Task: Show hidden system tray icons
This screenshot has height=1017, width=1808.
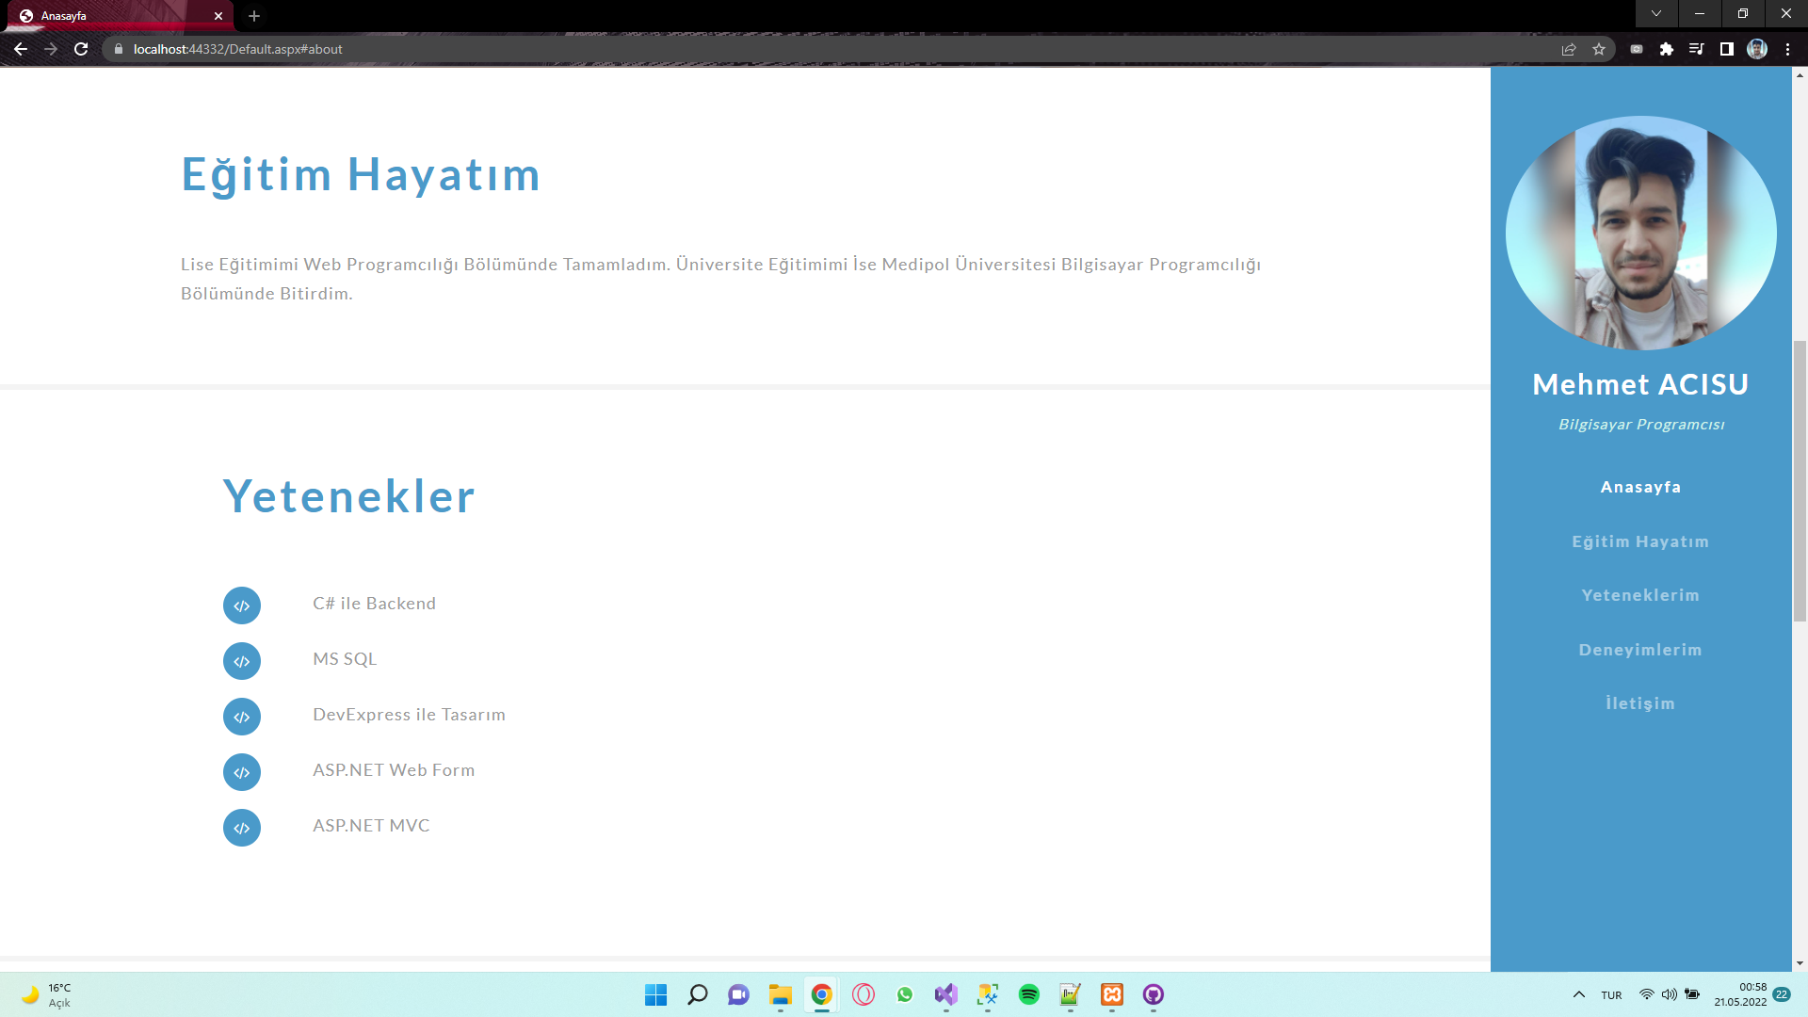Action: pos(1579,994)
